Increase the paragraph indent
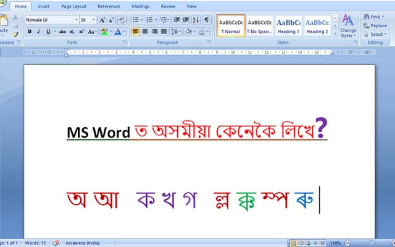Image resolution: width=395 pixels, height=247 pixels. (186, 20)
